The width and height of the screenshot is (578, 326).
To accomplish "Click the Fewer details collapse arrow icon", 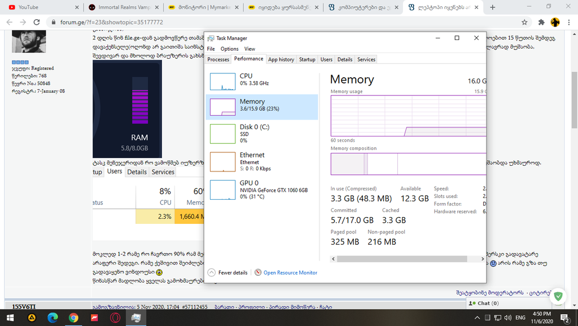I will [x=212, y=272].
